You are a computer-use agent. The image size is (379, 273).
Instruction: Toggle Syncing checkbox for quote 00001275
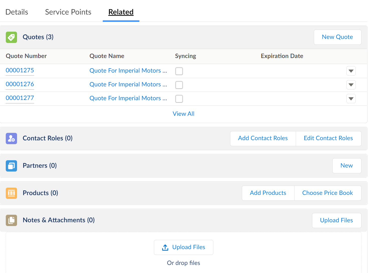[179, 71]
